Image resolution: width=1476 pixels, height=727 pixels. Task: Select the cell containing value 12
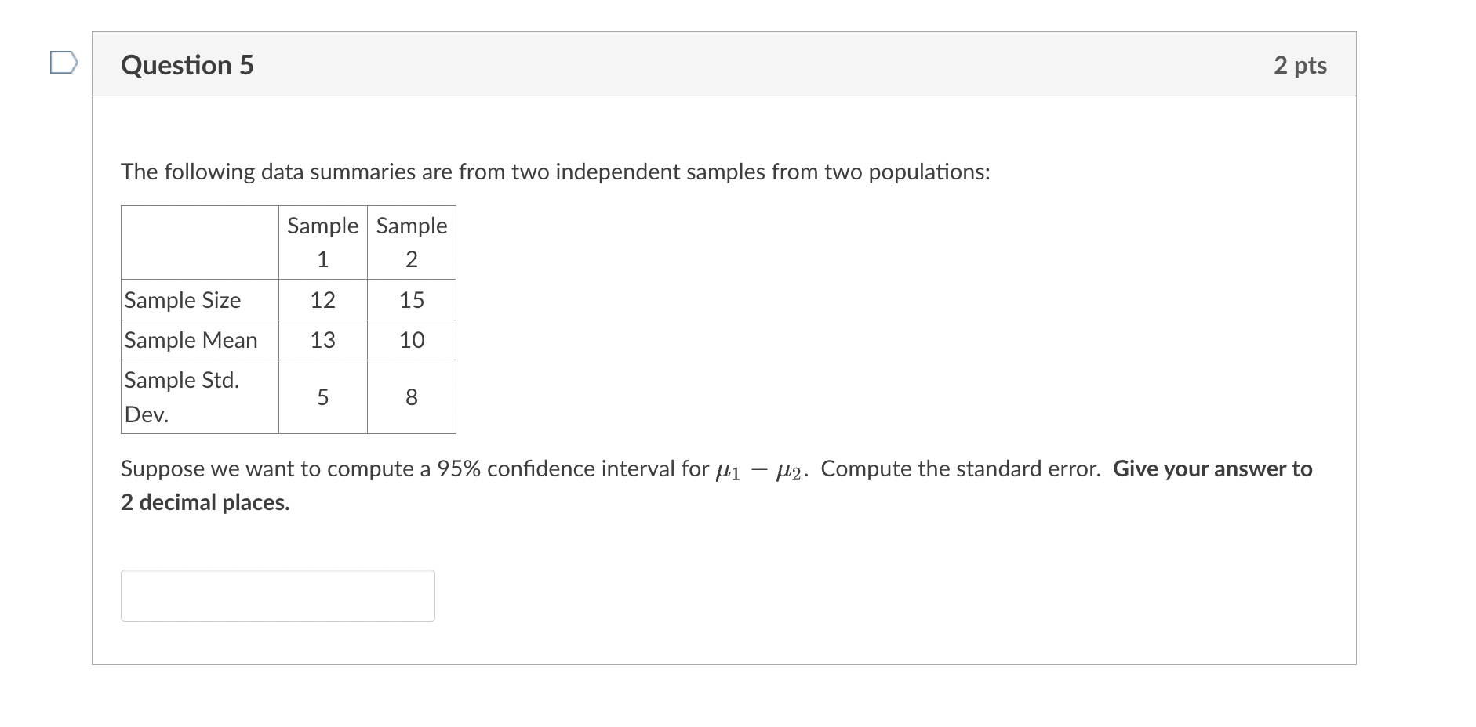tap(322, 299)
